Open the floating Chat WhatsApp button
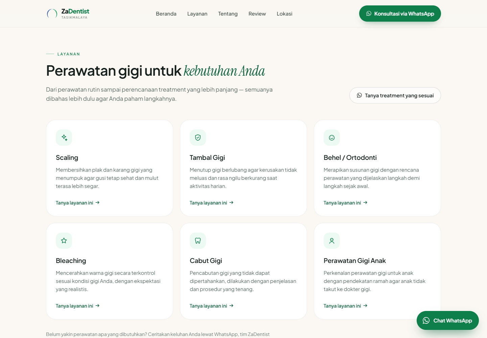The width and height of the screenshot is (487, 338). coord(448,320)
